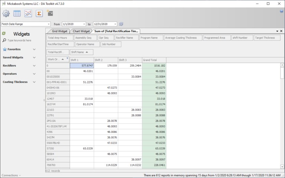Click the search magnifier icon

[4, 40]
